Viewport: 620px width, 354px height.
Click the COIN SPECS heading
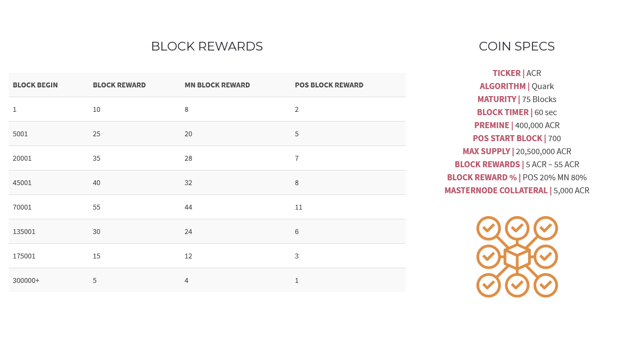coord(517,46)
